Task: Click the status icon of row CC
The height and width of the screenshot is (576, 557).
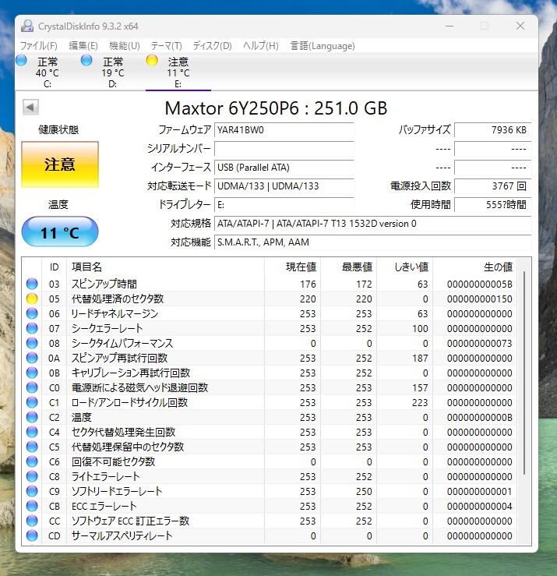Action: coord(32,521)
